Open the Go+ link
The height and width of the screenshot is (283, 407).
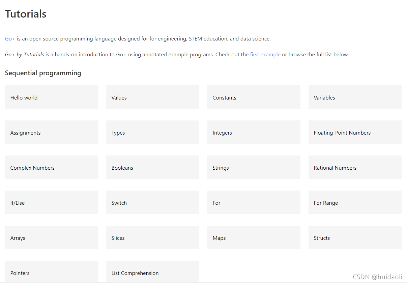[10, 39]
